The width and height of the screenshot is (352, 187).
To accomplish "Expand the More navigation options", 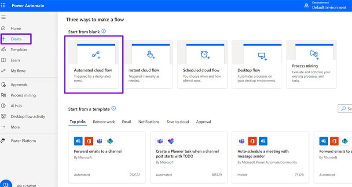I will pos(15,127).
